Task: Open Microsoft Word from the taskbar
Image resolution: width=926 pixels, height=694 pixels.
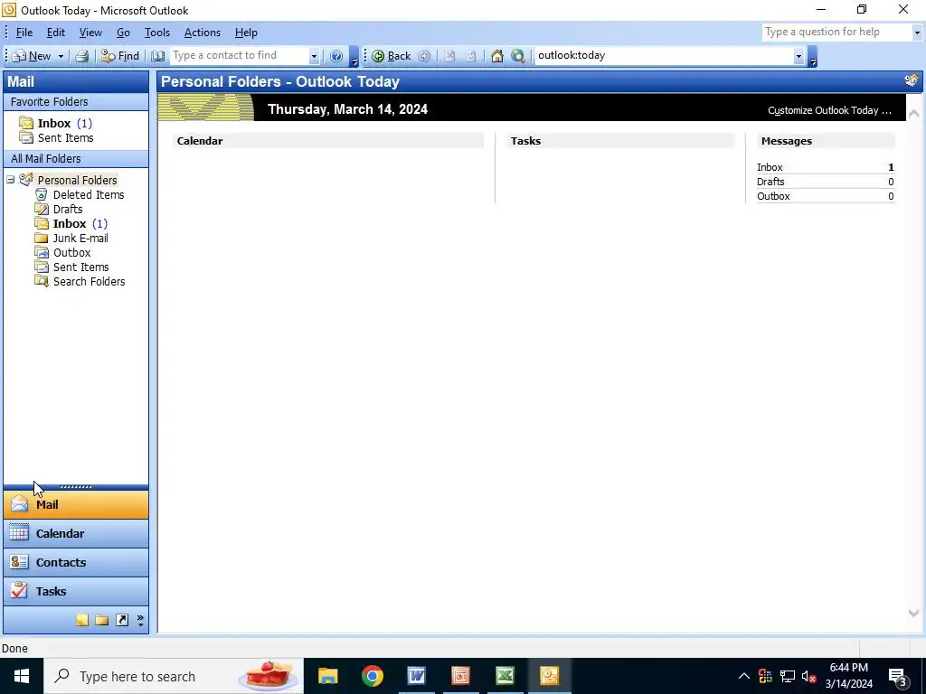Action: pyautogui.click(x=416, y=676)
